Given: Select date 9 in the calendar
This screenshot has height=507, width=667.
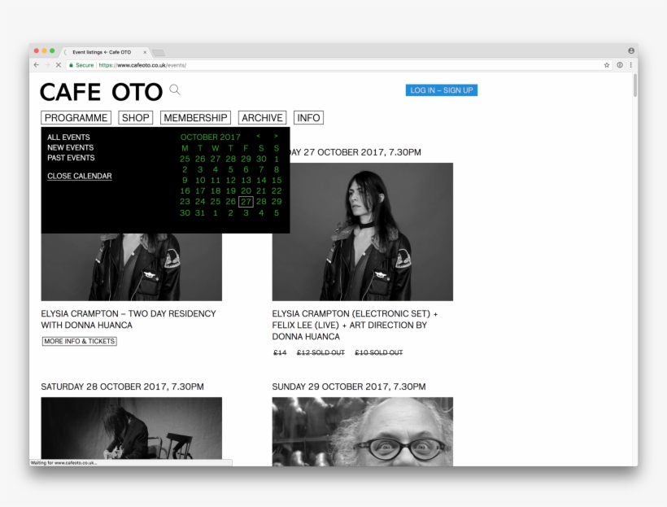Looking at the screenshot, I should click(185, 180).
